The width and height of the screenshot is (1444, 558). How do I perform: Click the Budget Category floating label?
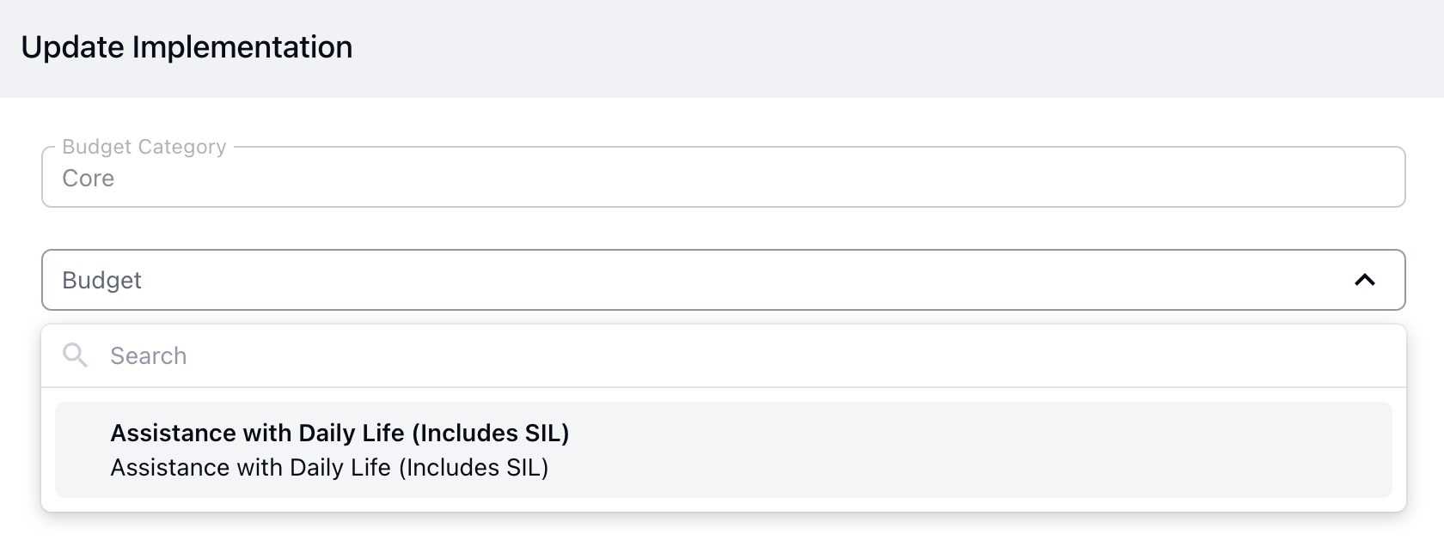point(144,147)
